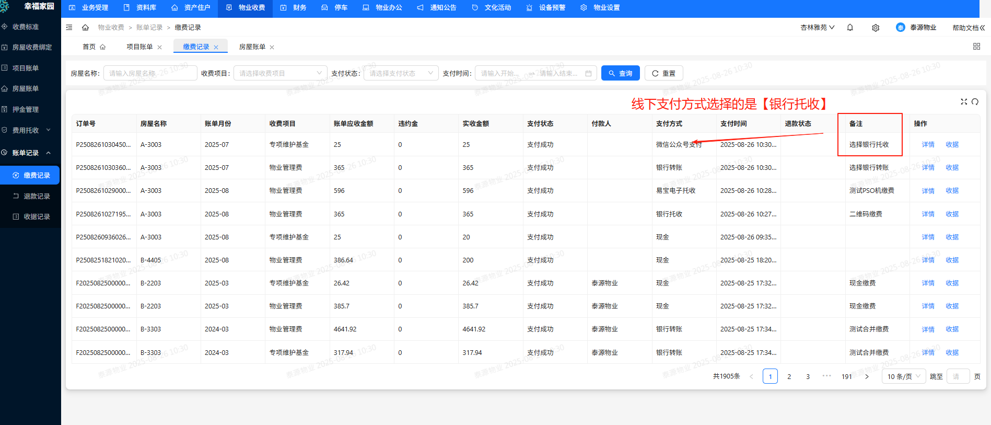This screenshot has width=991, height=425.
Task: Close the 房屋账单 tab
Action: click(x=272, y=47)
